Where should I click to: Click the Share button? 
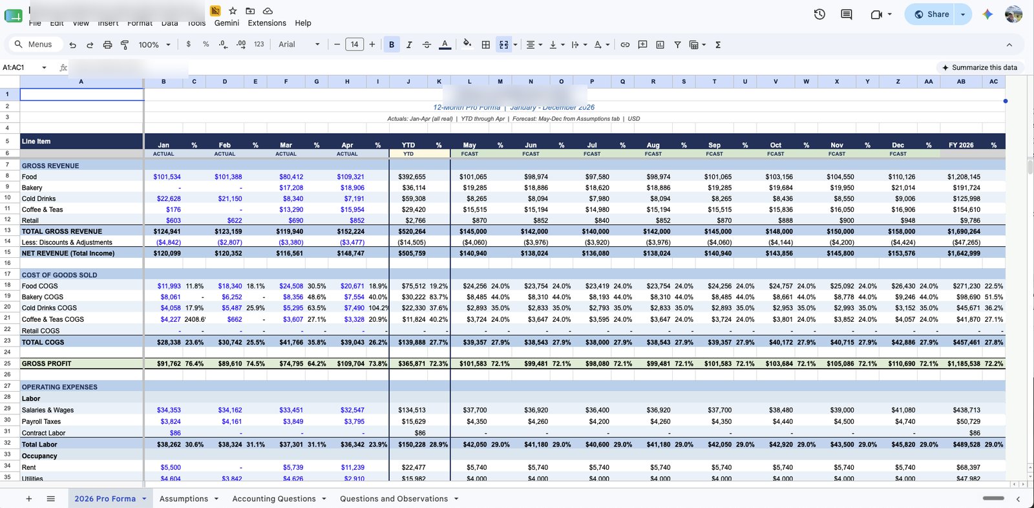(x=931, y=14)
